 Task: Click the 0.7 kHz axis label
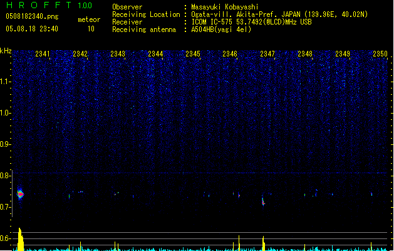6,207
